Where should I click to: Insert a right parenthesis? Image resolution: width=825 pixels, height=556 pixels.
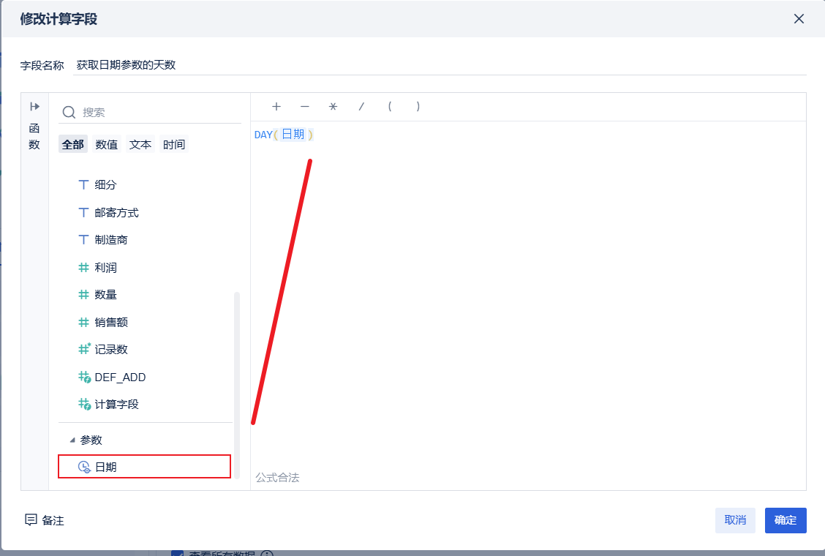[418, 106]
